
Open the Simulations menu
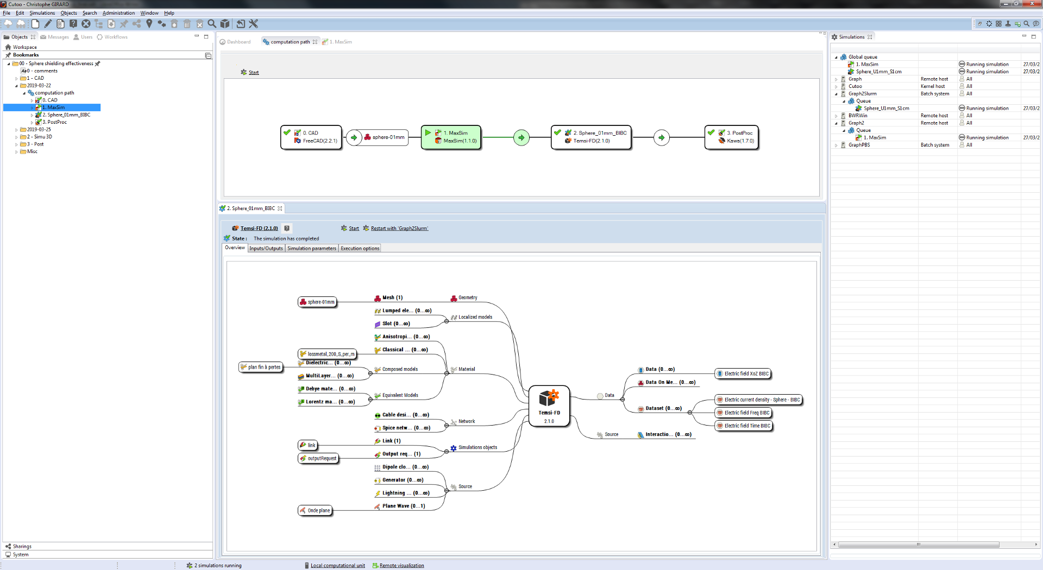(x=42, y=13)
